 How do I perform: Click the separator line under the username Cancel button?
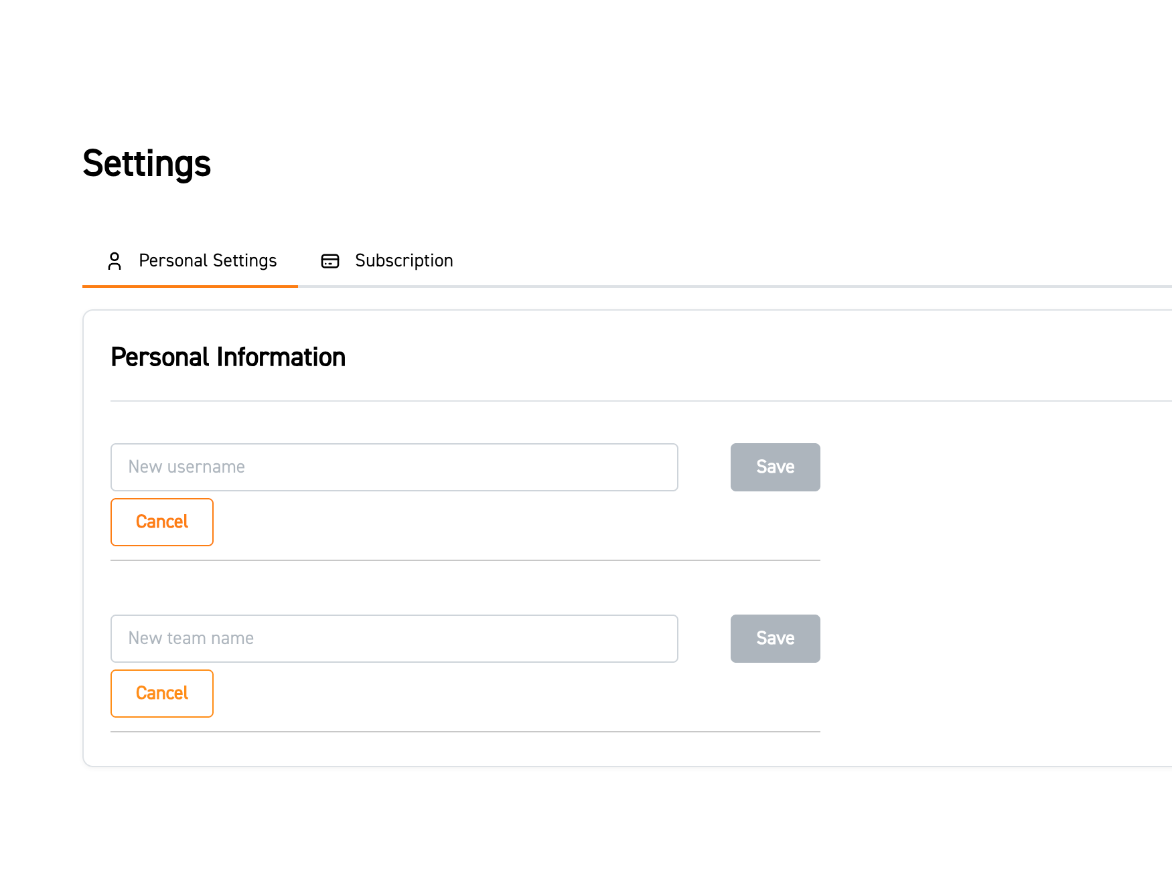(x=465, y=560)
